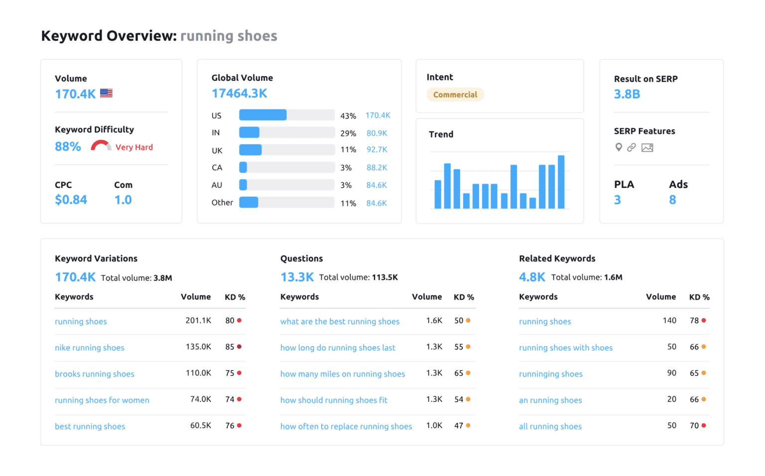
Task: Click the Keyword Difficulty gauge
Action: 100,146
